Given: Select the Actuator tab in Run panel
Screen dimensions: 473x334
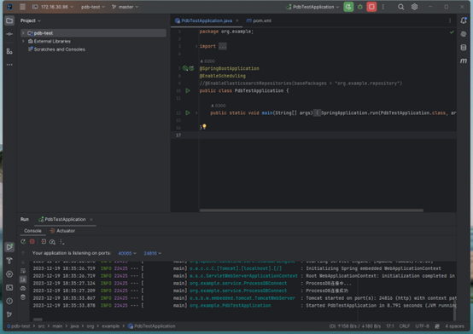Looking at the screenshot, I should coord(62,231).
